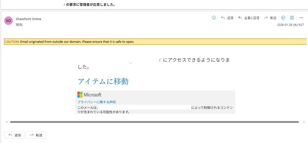This screenshot has height=143, width=308.
Task: Click the 2026-01-28 (水) 9:27 timestamp
Action: coord(291,25)
